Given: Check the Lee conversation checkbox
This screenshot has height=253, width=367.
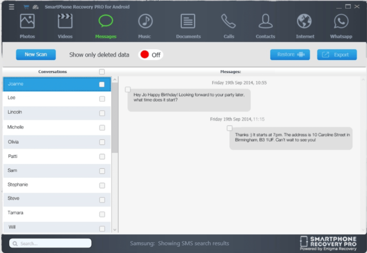Looking at the screenshot, I should click(x=102, y=99).
